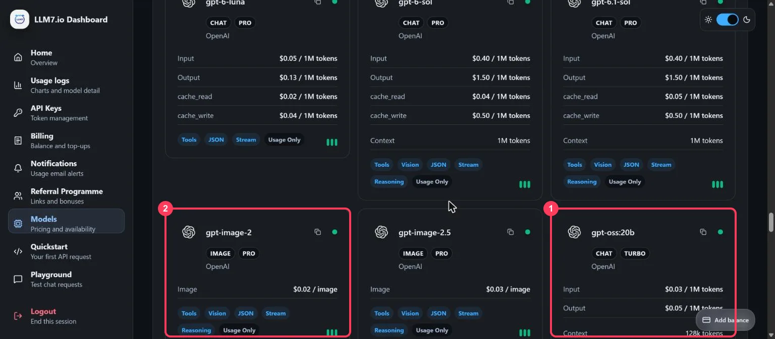
Task: Click the PRO badge on gpt-image-2.5
Action: (x=441, y=253)
